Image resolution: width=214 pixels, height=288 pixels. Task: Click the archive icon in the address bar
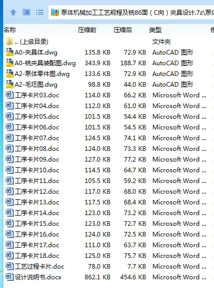point(55,13)
